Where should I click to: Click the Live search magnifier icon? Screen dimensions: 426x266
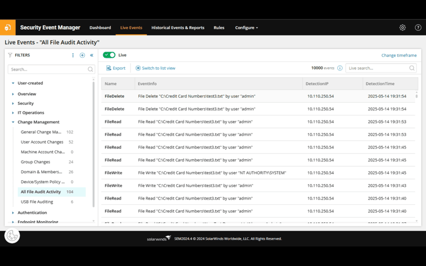(x=412, y=68)
